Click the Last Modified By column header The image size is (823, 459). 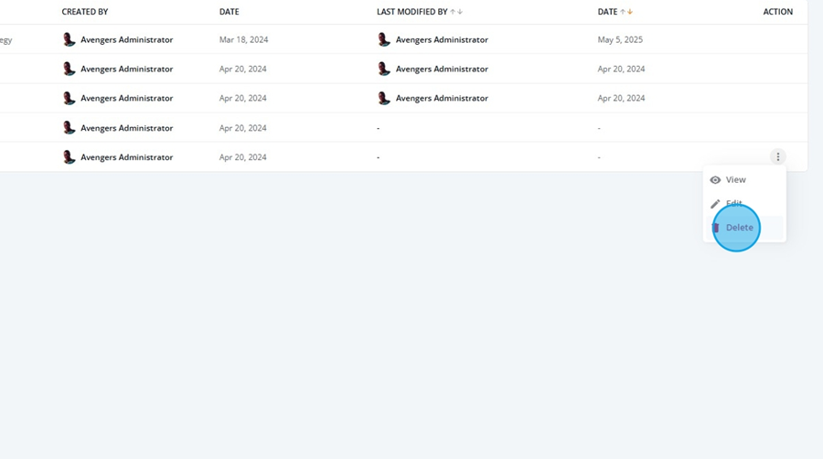tap(412, 12)
